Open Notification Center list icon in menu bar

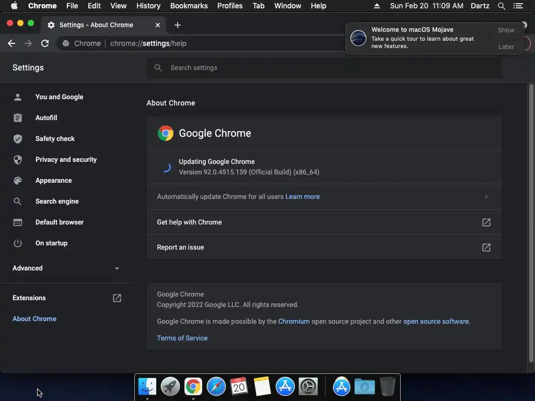518,6
